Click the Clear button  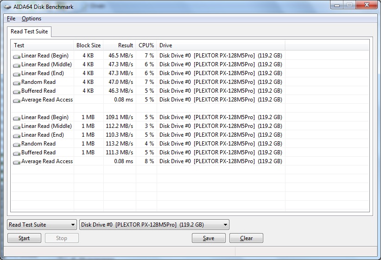(246, 238)
